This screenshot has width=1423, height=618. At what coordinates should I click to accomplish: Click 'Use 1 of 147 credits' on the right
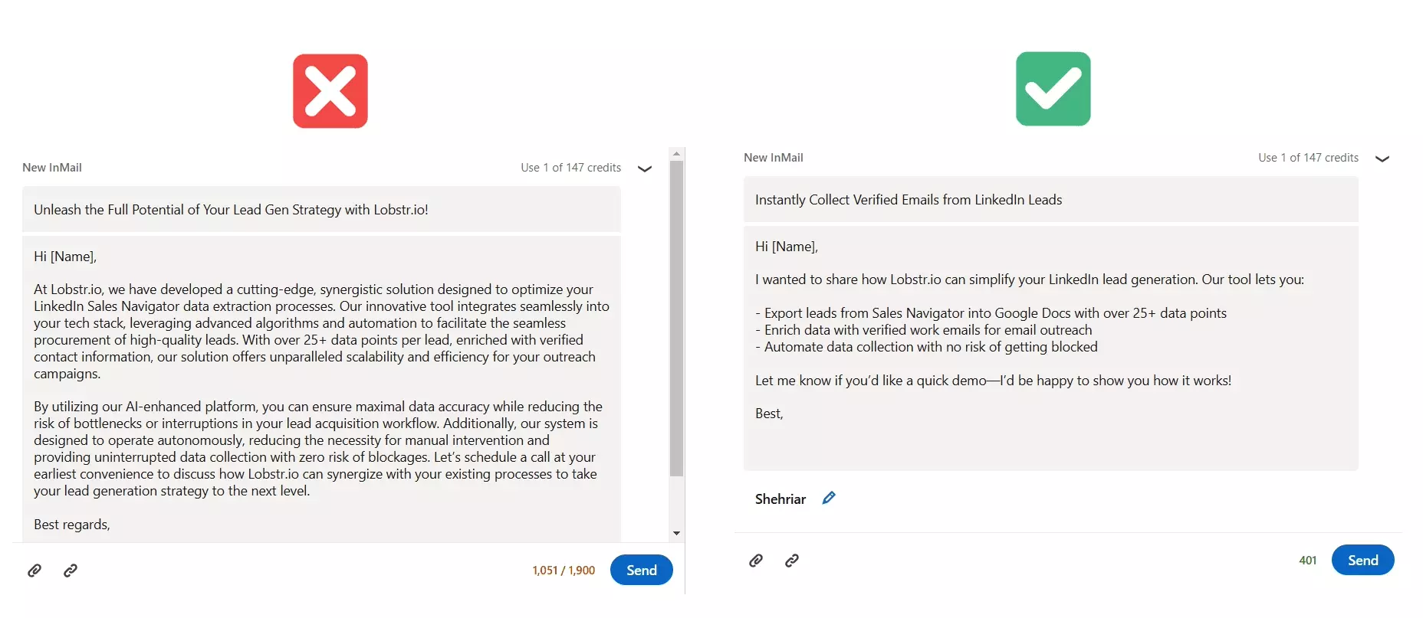coord(1308,157)
